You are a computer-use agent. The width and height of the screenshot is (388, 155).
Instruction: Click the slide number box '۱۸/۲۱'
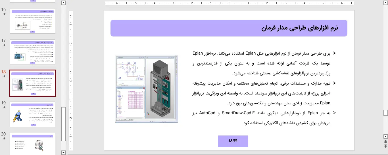[x=233, y=141]
